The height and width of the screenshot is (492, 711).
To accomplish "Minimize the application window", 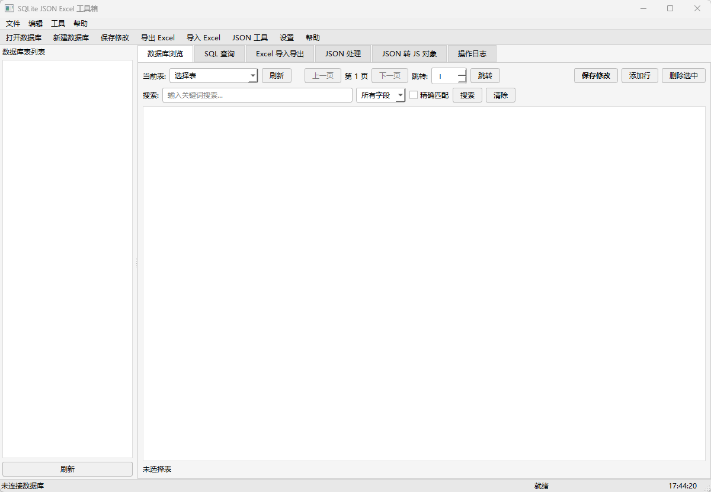I will click(643, 8).
